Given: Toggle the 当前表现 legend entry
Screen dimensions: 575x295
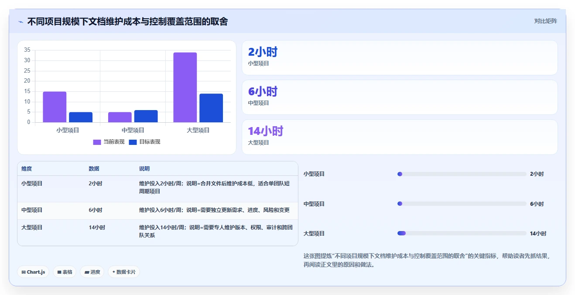Looking at the screenshot, I should 109,142.
